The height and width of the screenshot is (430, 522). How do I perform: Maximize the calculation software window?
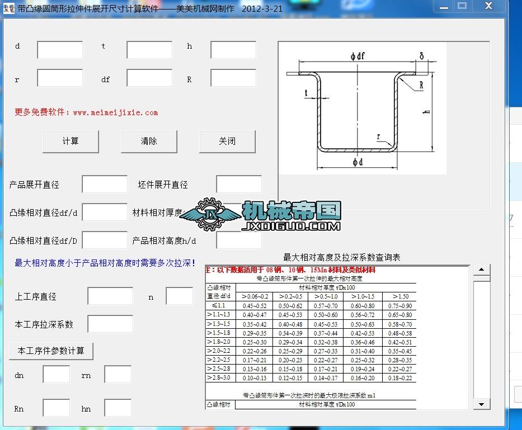pyautogui.click(x=462, y=6)
